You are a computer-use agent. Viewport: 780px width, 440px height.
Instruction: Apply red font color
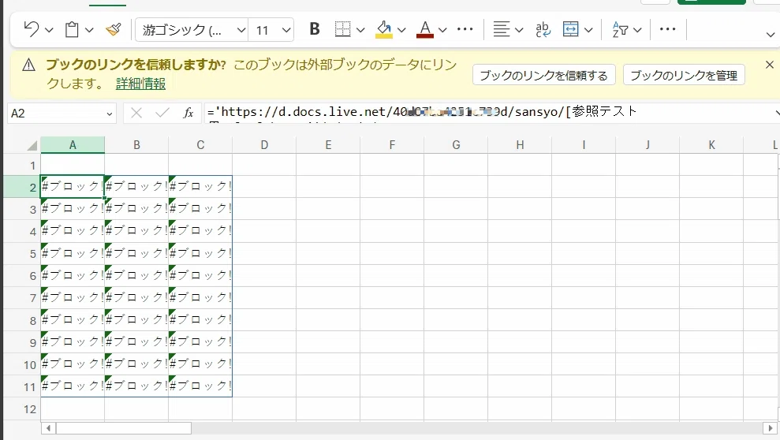425,29
